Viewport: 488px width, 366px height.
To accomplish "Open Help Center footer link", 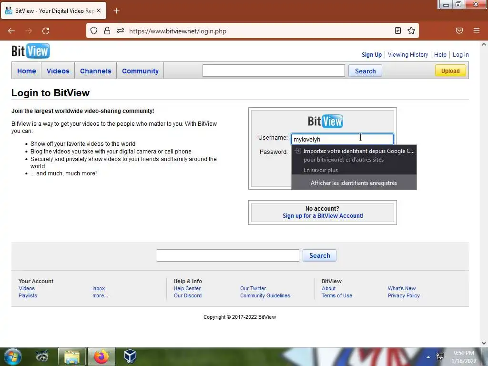I will coord(187,288).
